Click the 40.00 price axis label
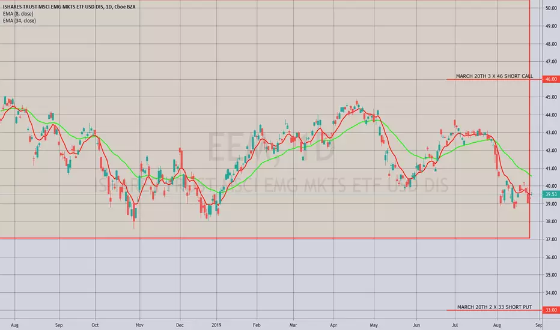The image size is (560, 330). click(x=551, y=186)
